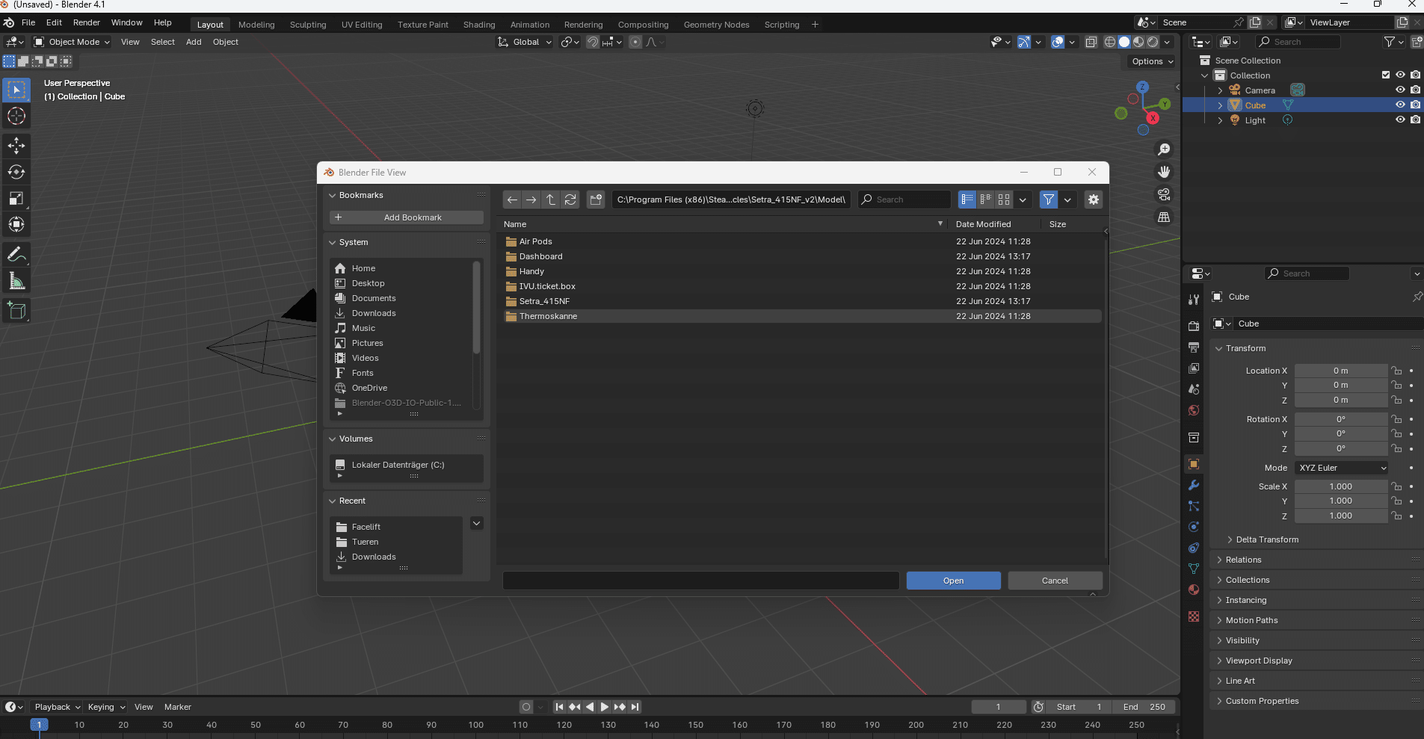Switch to the Shading workspace tab
This screenshot has width=1424, height=739.
478,25
